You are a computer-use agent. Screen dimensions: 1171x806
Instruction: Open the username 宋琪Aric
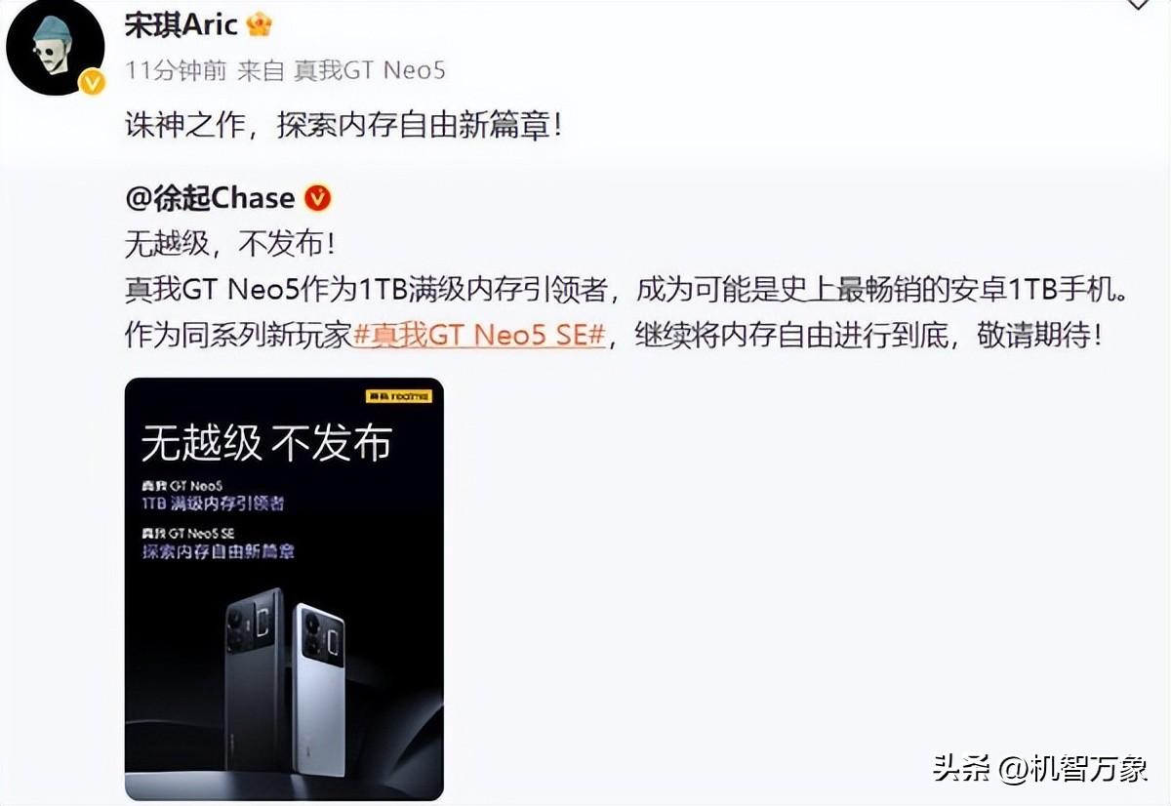click(x=182, y=24)
